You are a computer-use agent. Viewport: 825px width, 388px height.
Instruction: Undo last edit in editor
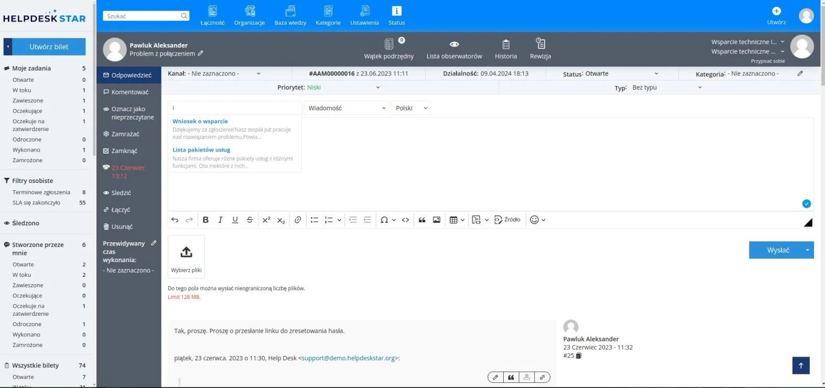pos(175,220)
